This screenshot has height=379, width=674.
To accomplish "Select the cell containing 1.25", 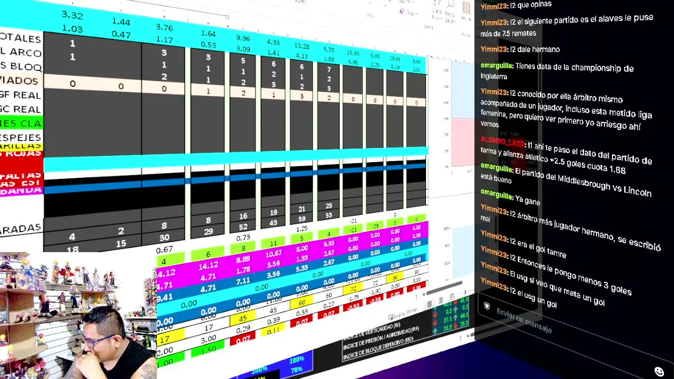I will click(302, 228).
